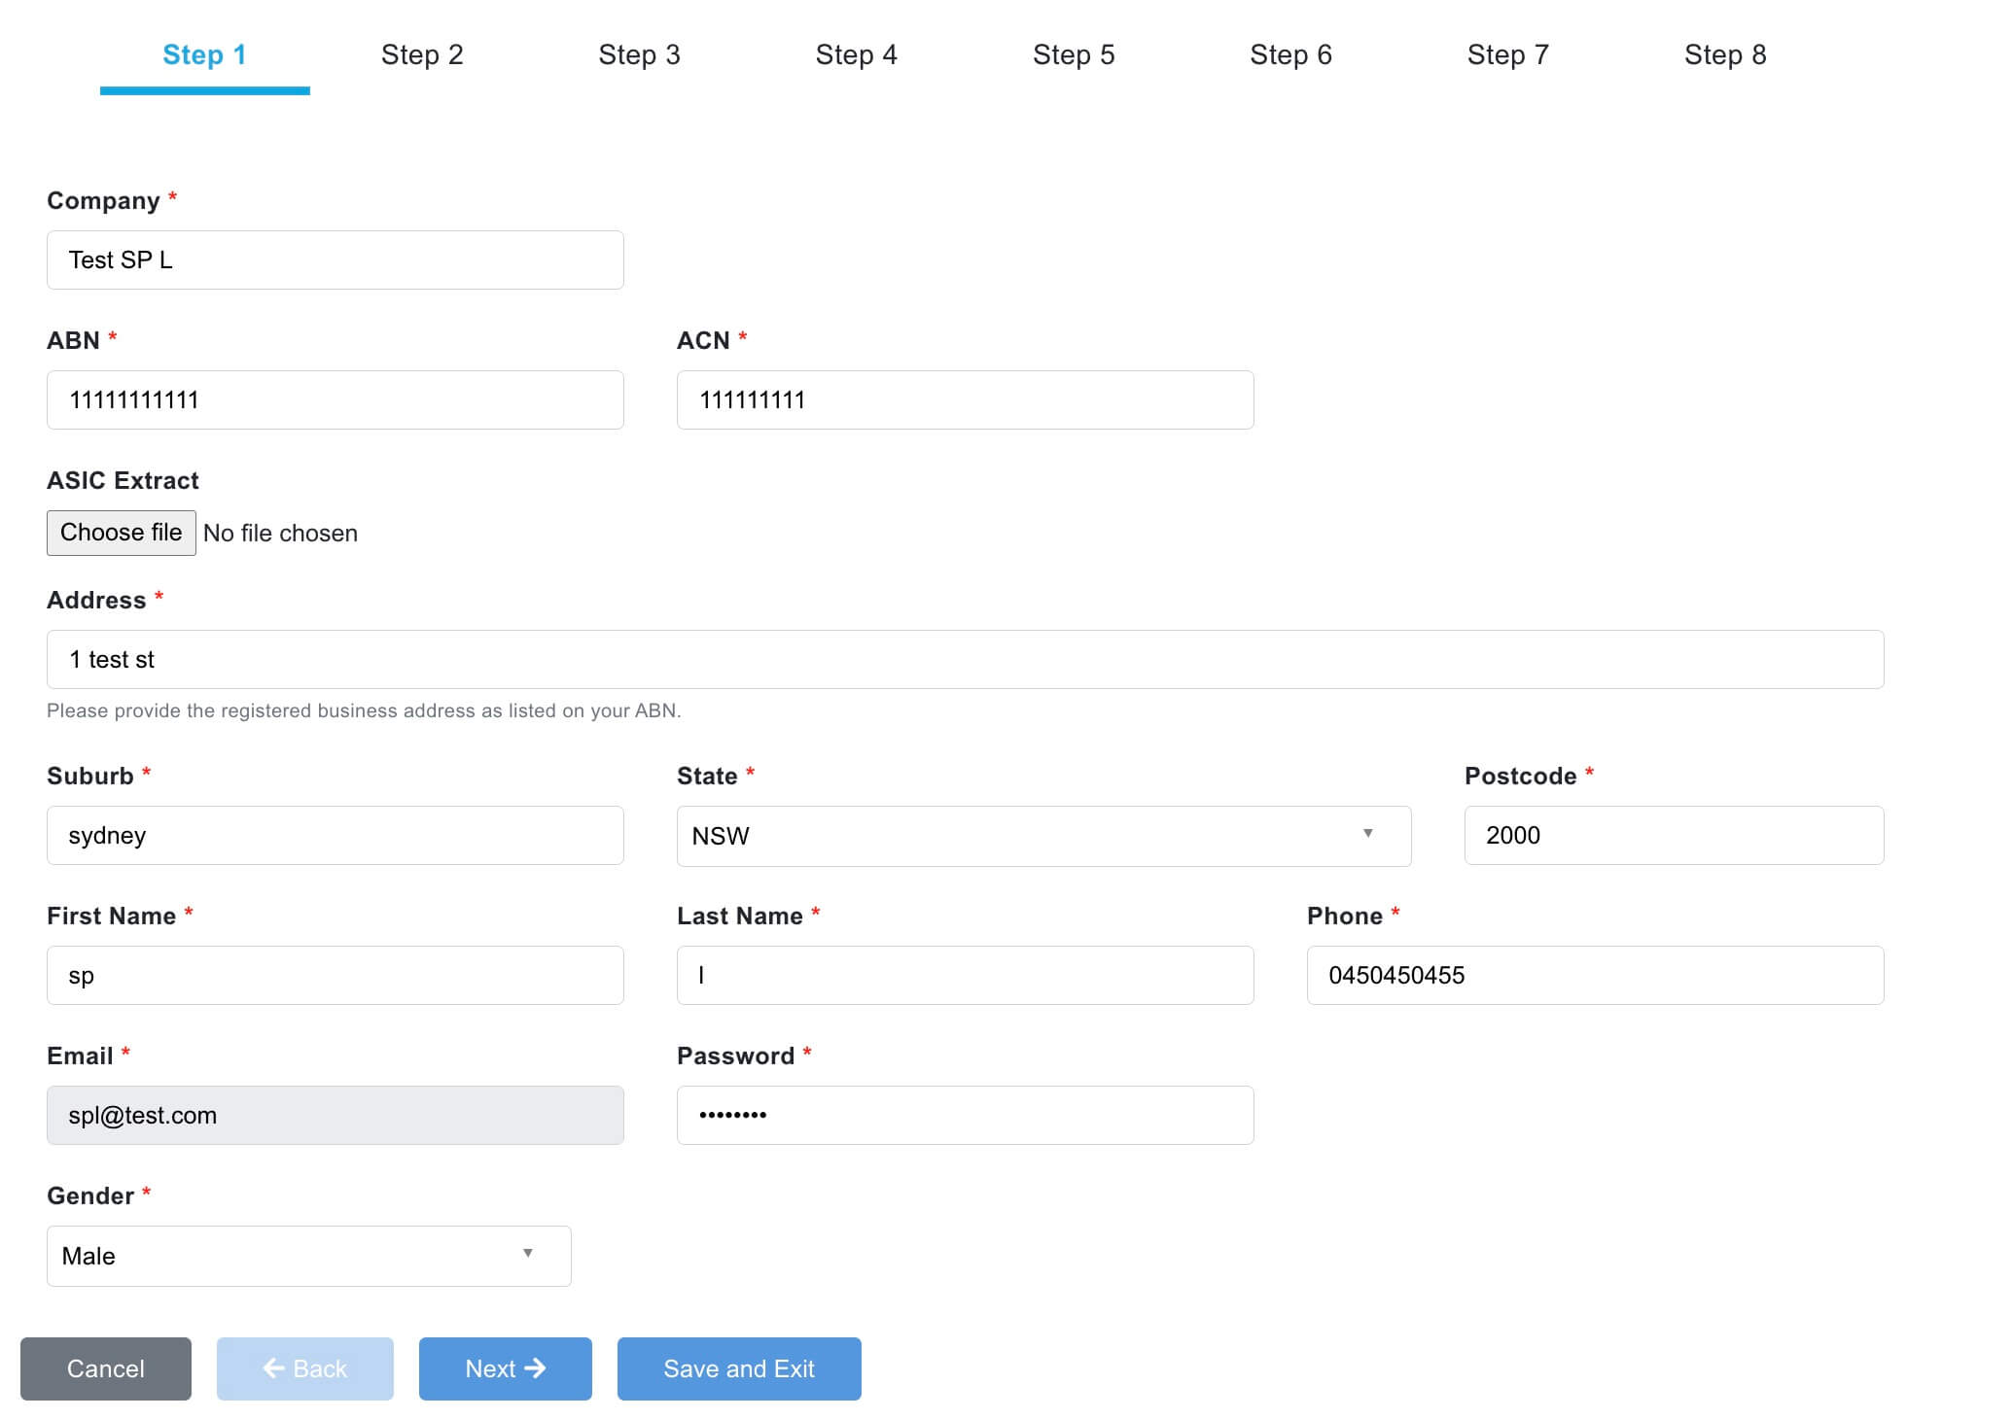Select the Step 4 tab
2013x1419 pixels.
[856, 55]
